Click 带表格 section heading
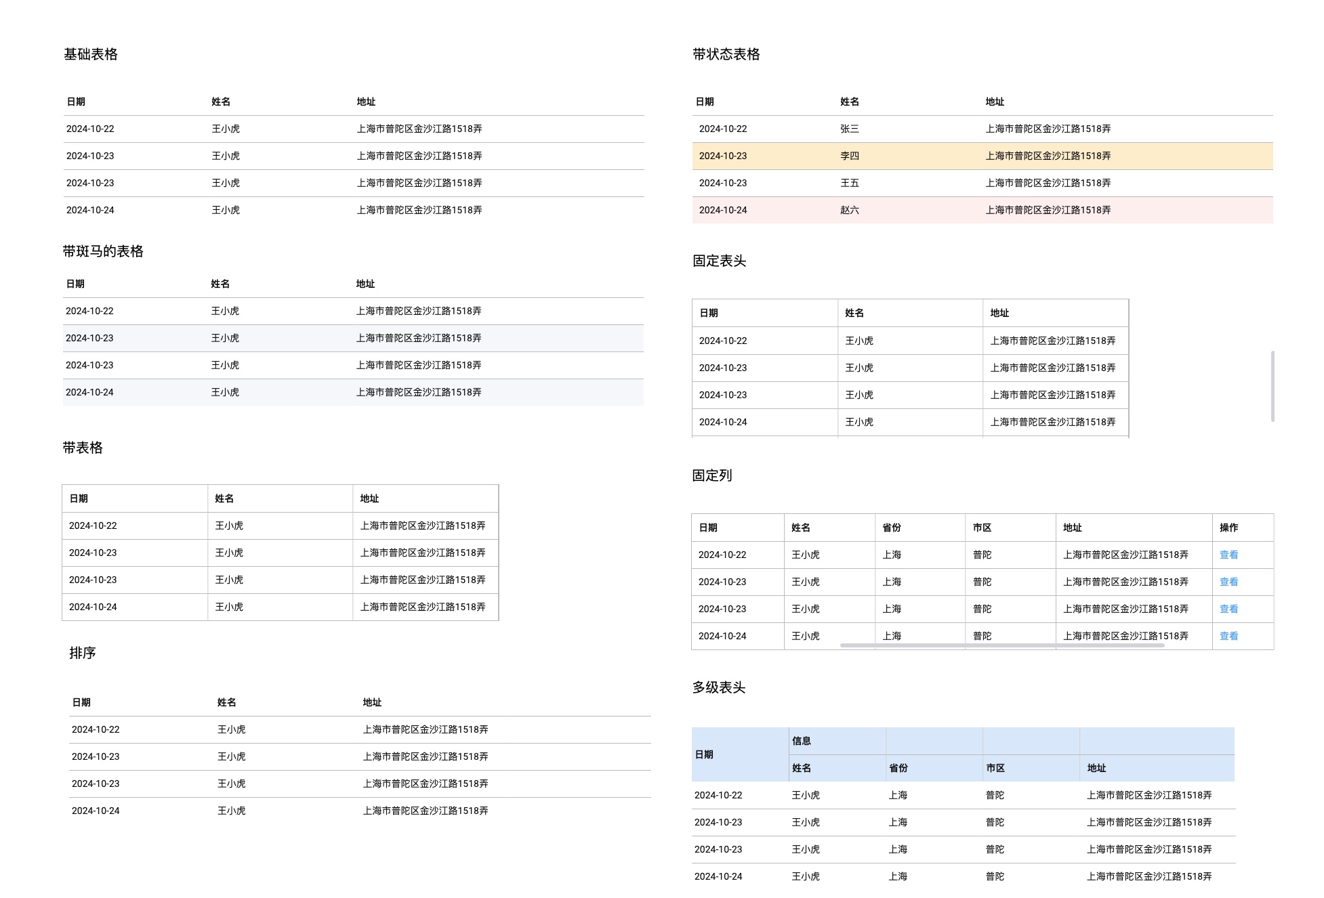This screenshot has height=898, width=1324. [x=83, y=448]
